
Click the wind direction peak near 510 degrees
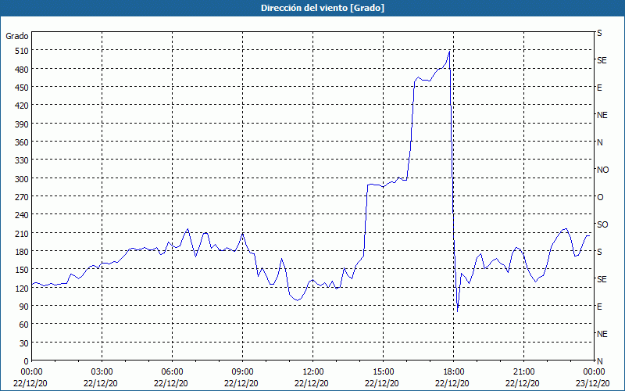click(x=450, y=52)
